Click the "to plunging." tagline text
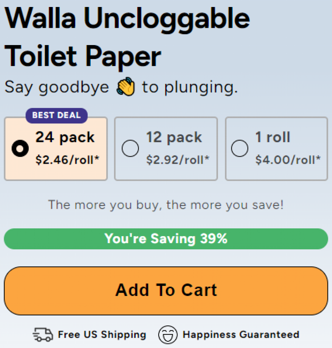 click(190, 88)
